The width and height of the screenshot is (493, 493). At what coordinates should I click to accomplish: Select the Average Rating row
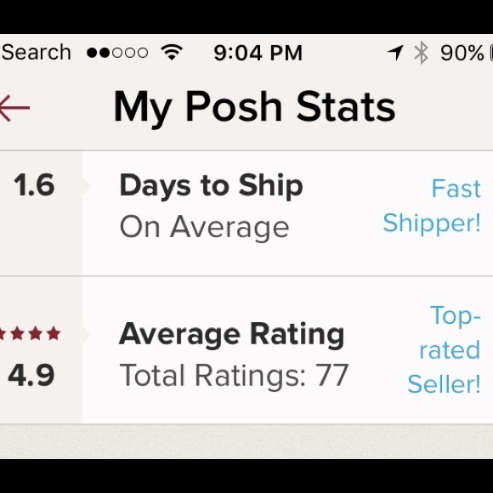pos(246,350)
